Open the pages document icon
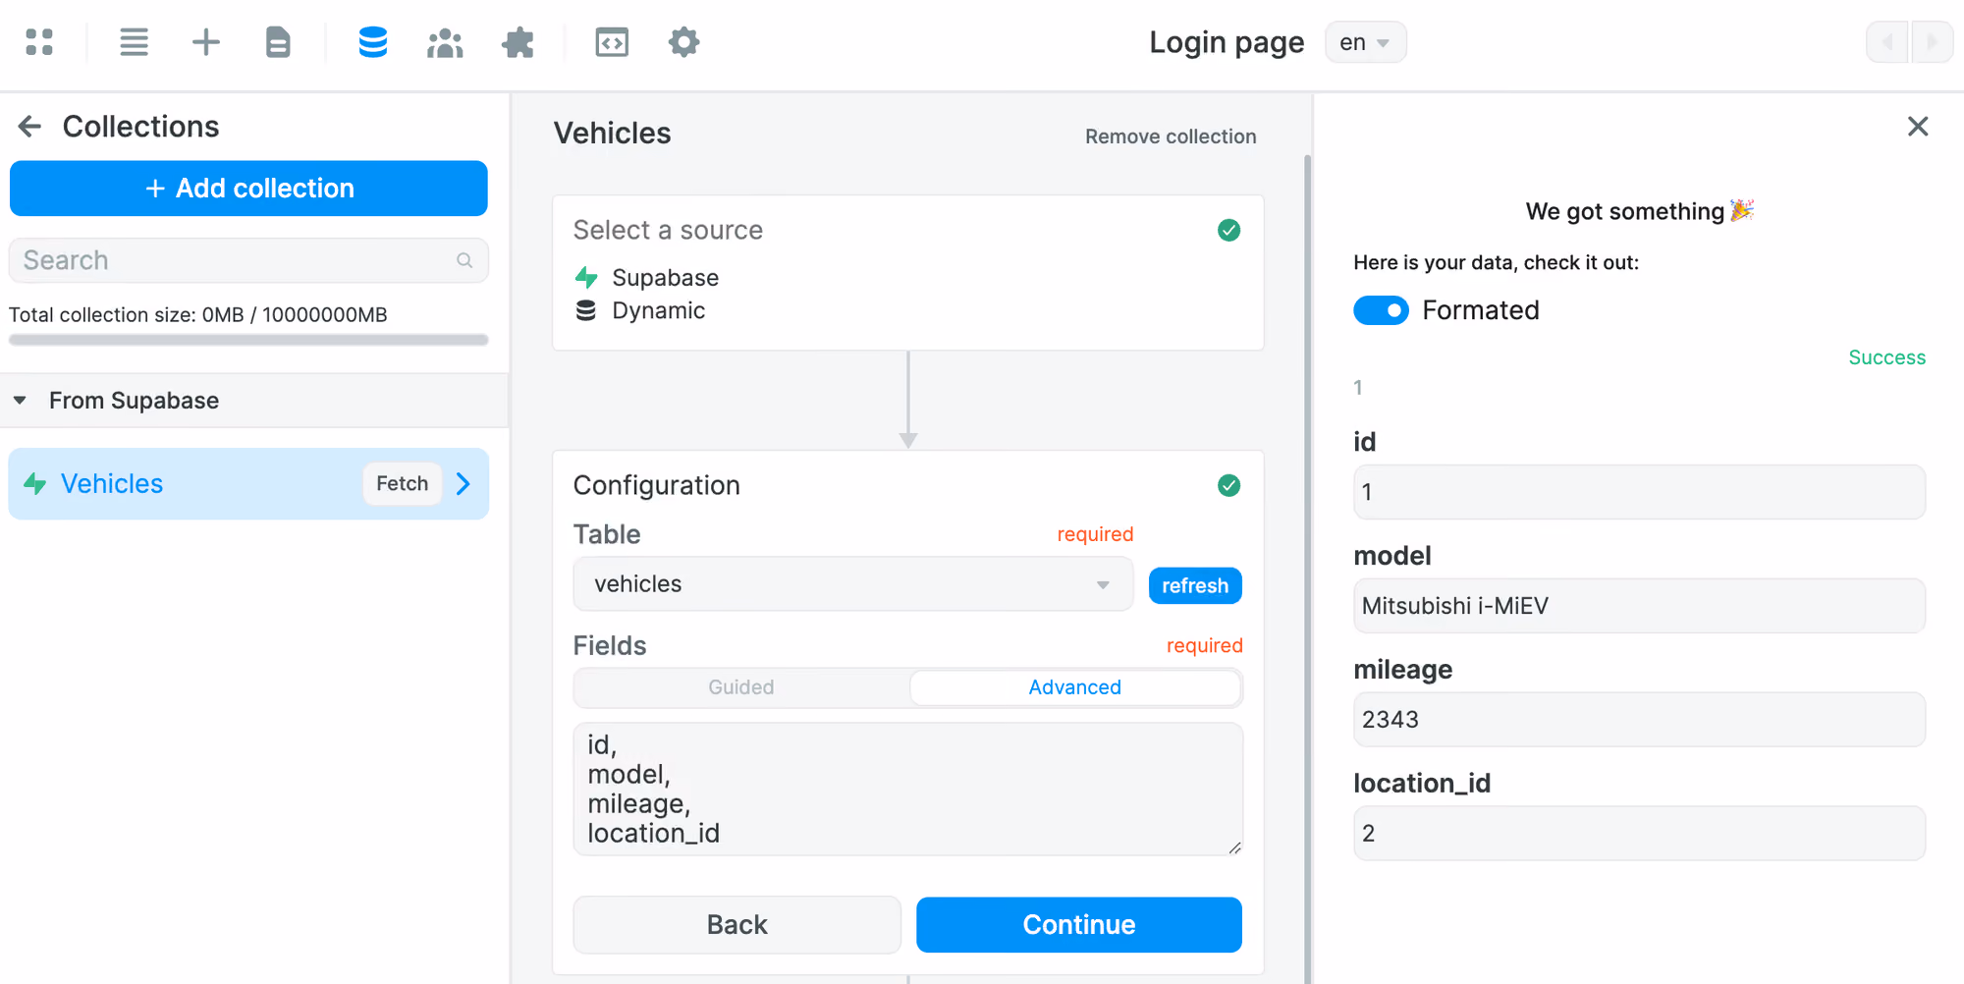The width and height of the screenshot is (1964, 984). tap(278, 42)
